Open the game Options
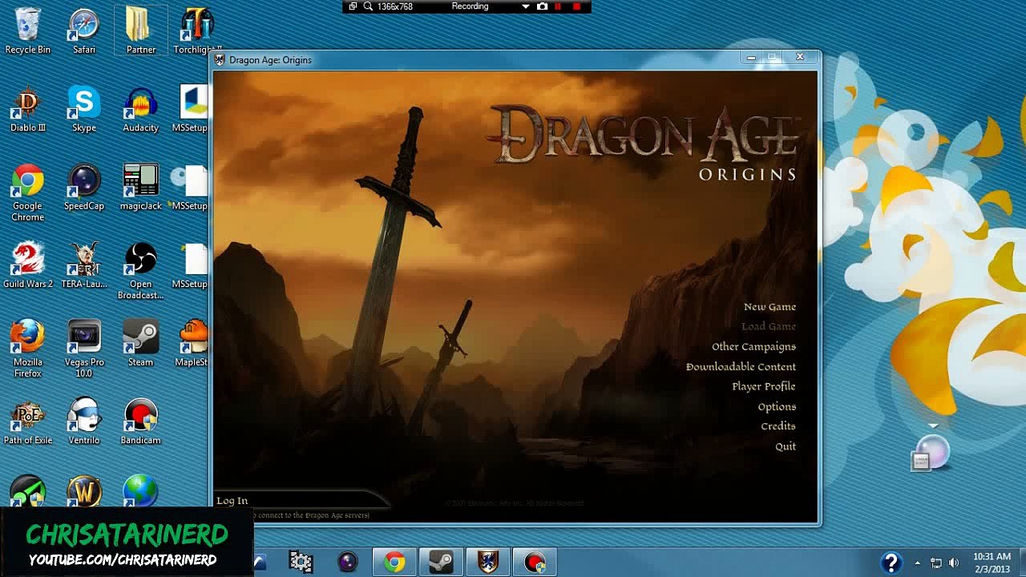 click(777, 407)
